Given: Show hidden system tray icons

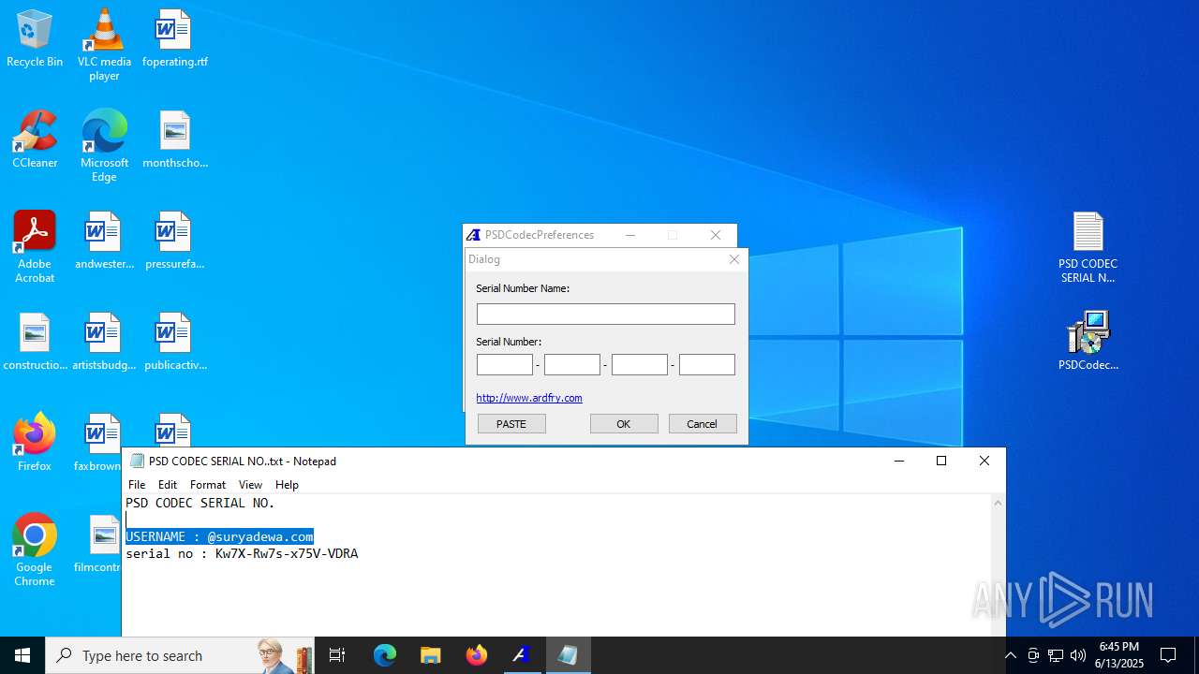Looking at the screenshot, I should click(x=1010, y=655).
